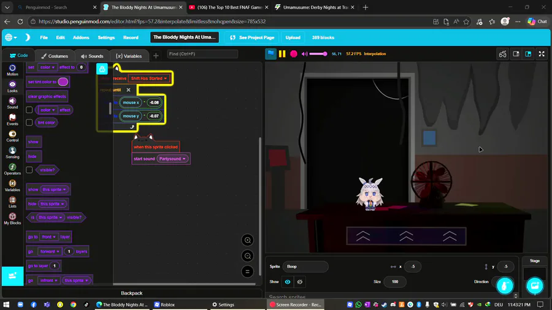Open the color dropdown in set effect block
The height and width of the screenshot is (310, 552).
pyautogui.click(x=47, y=67)
